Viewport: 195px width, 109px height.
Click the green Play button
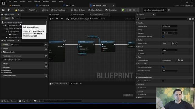coord(123,10)
